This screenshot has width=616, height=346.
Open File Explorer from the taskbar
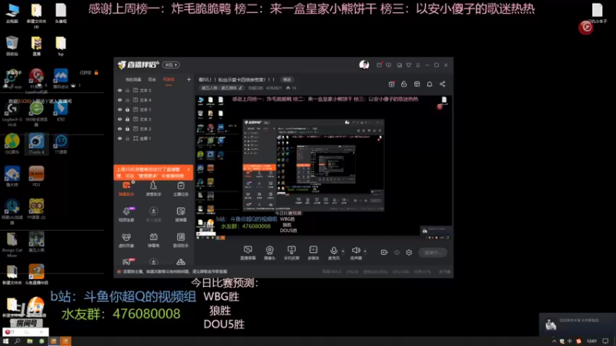[29, 341]
